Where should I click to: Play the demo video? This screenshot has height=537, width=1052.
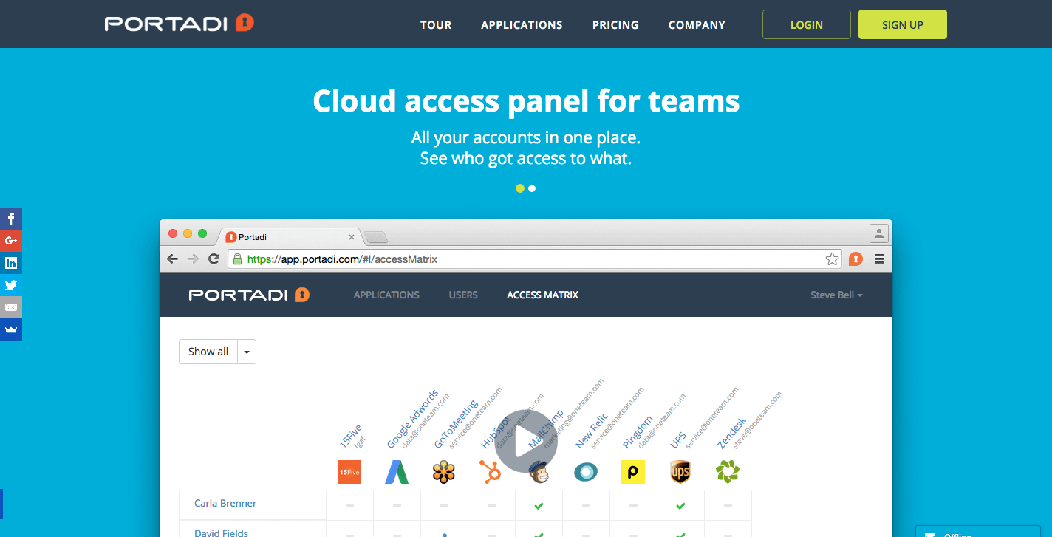click(525, 442)
